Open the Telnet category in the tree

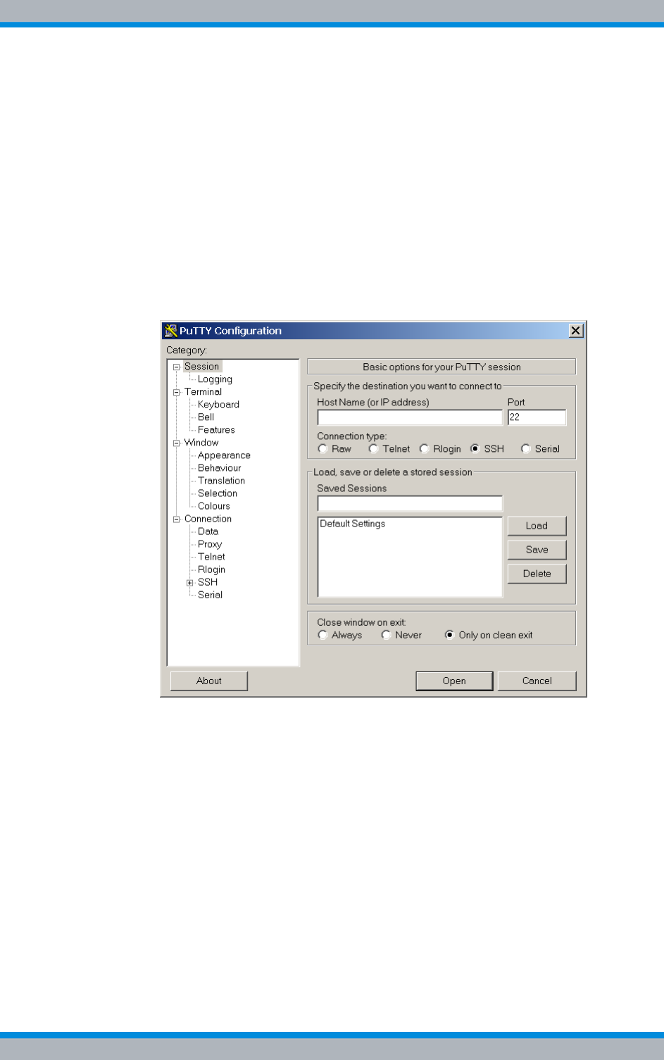click(x=211, y=557)
